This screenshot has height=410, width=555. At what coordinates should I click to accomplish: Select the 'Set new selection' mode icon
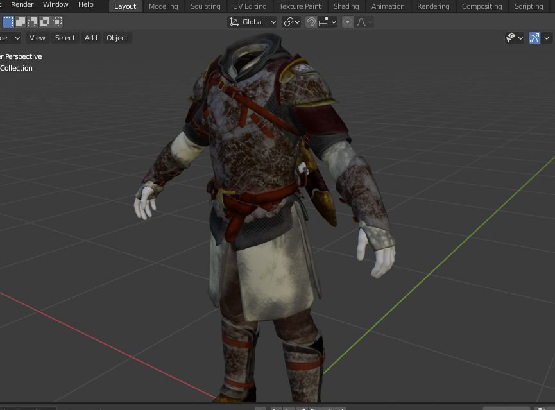tap(8, 22)
